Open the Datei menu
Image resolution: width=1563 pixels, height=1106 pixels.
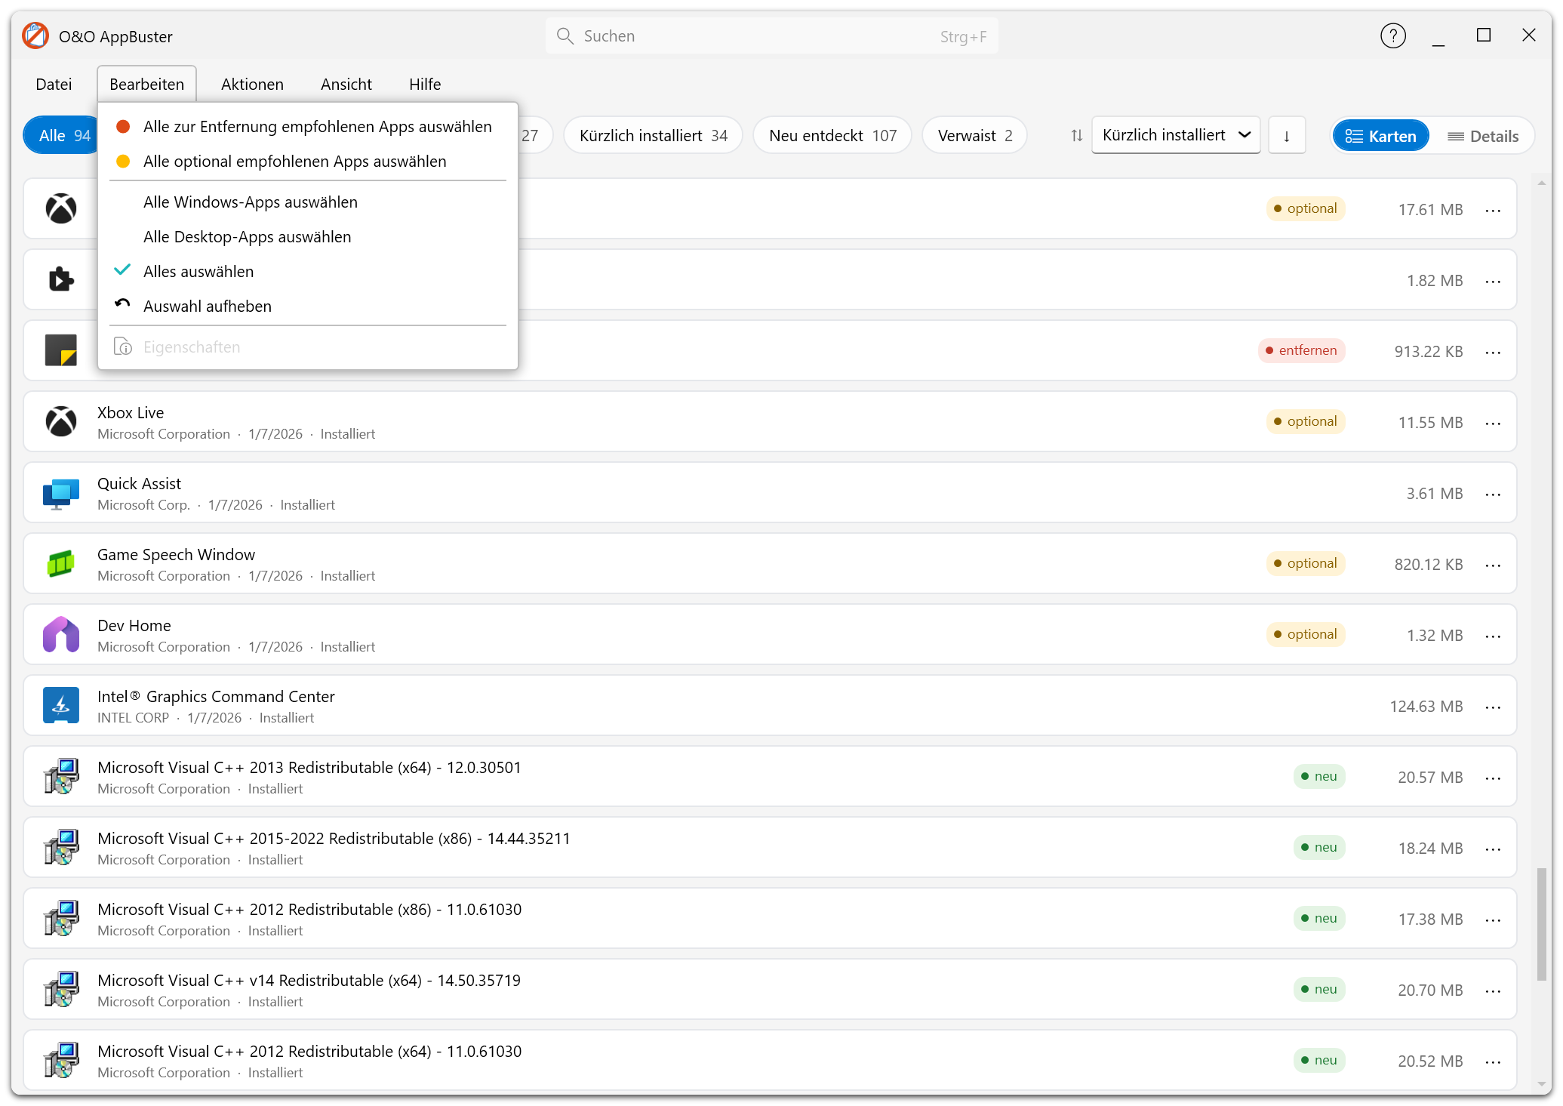pos(54,84)
